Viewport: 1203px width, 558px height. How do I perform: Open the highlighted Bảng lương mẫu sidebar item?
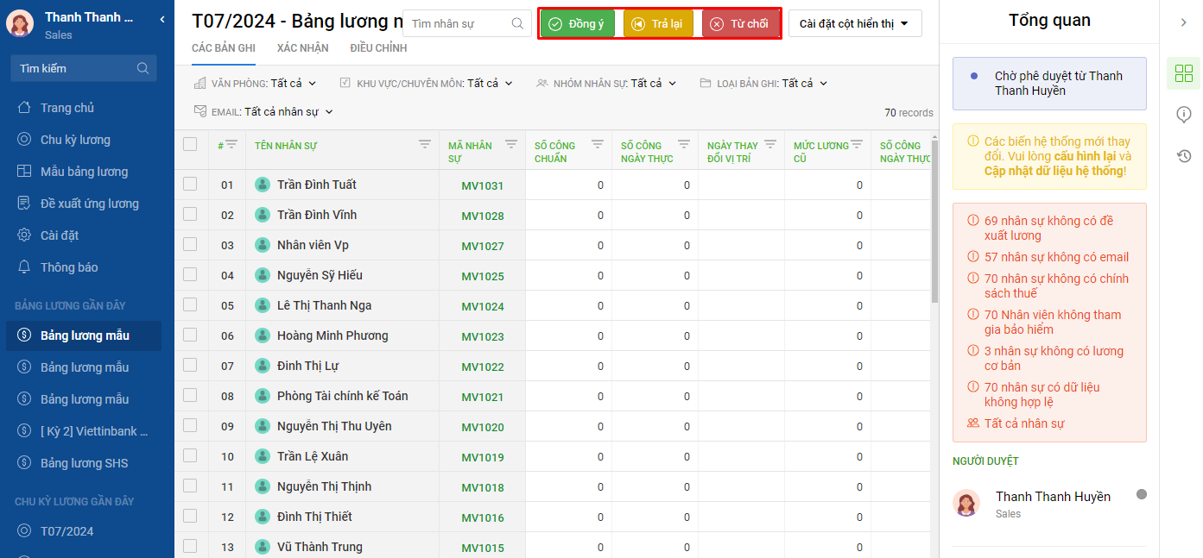[84, 335]
